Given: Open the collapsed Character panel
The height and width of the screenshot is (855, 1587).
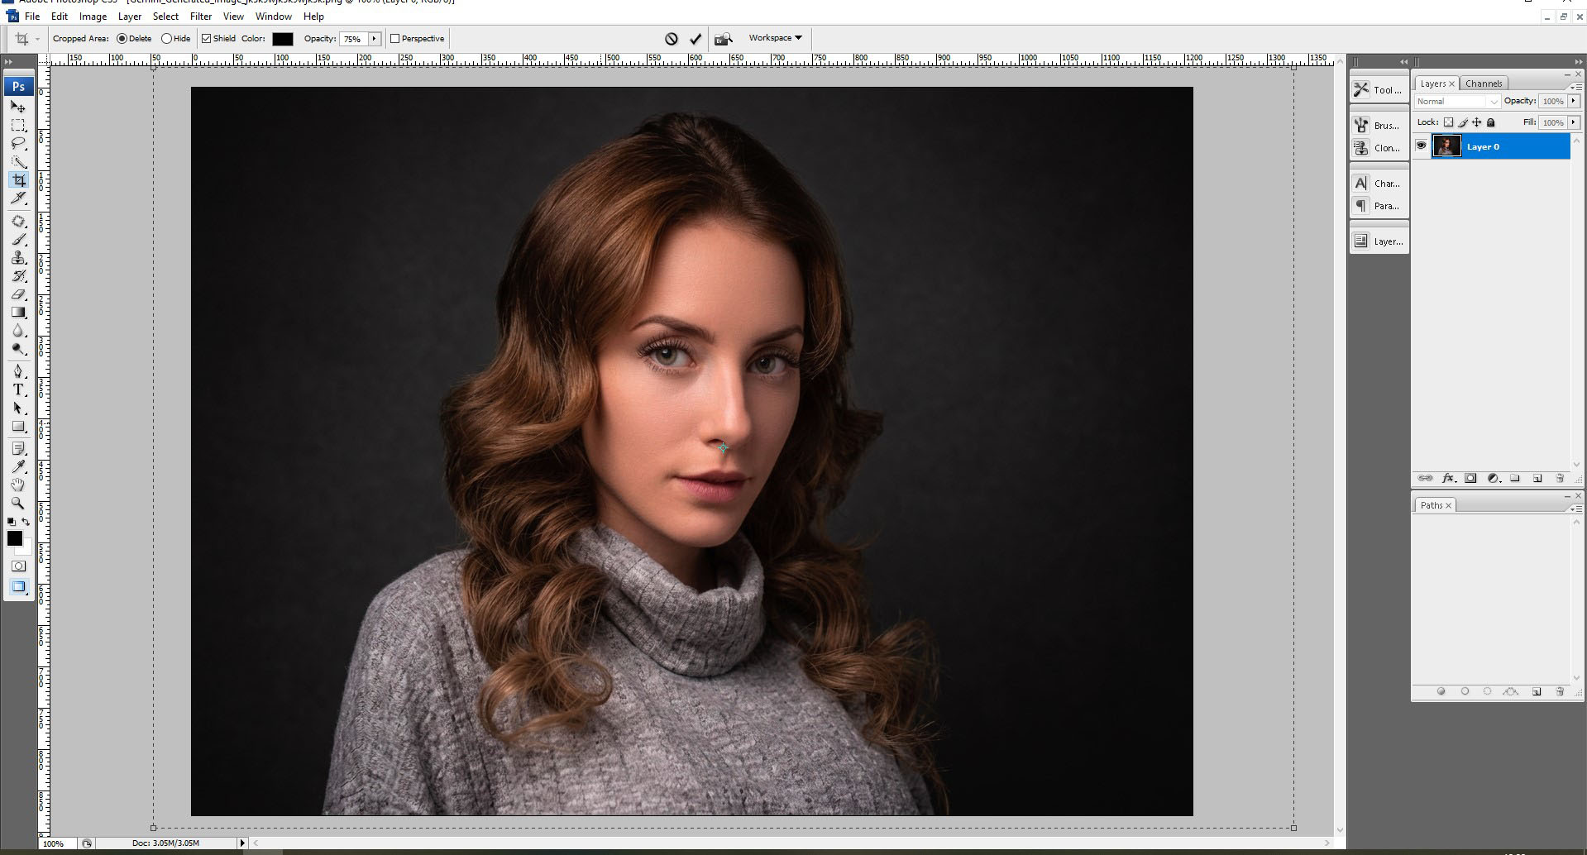Looking at the screenshot, I should coord(1379,184).
